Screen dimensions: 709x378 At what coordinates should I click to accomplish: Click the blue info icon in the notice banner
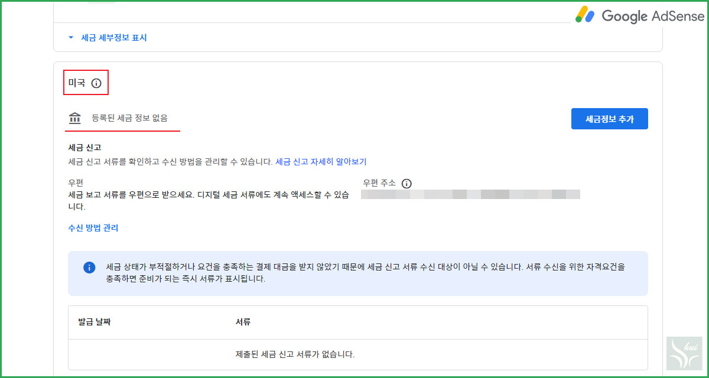89,268
